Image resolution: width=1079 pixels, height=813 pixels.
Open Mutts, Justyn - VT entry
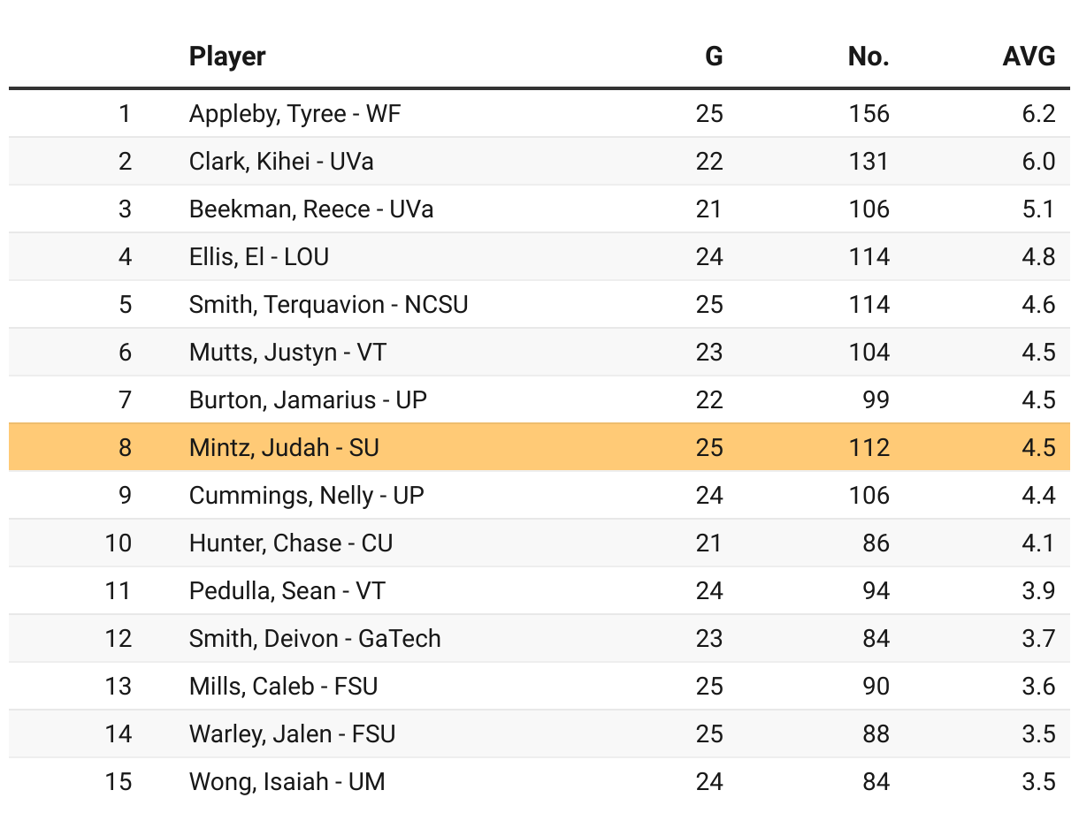287,353
